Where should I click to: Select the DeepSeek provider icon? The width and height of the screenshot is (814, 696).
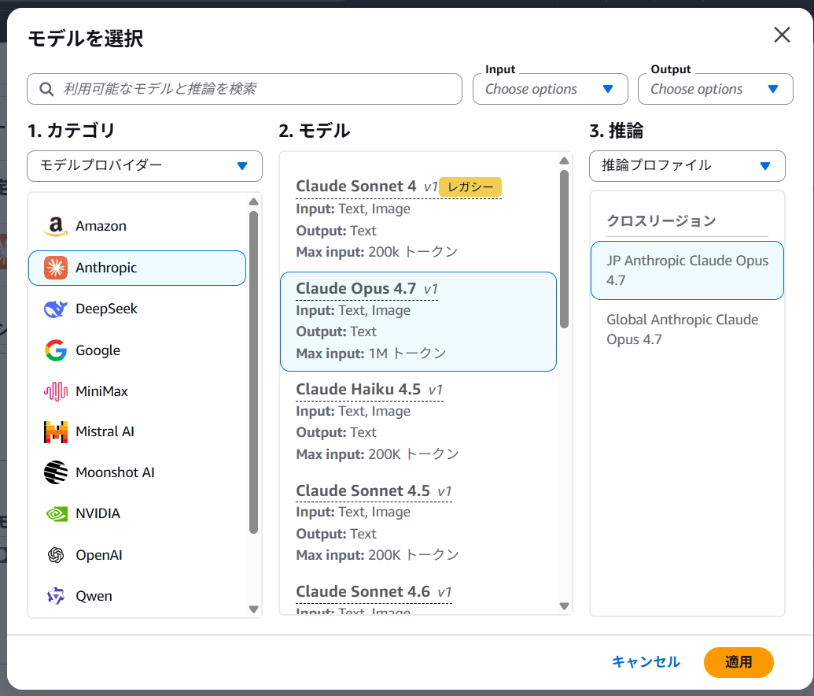55,309
